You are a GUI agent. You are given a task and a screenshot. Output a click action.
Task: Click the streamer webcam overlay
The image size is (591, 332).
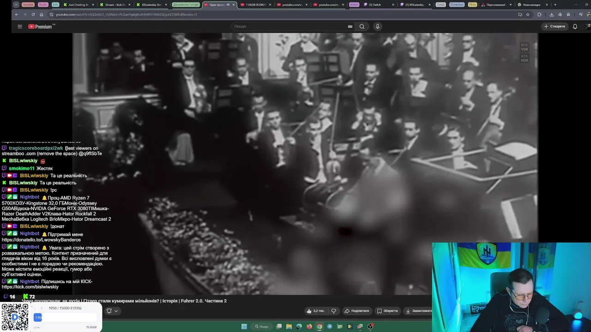pos(511,287)
